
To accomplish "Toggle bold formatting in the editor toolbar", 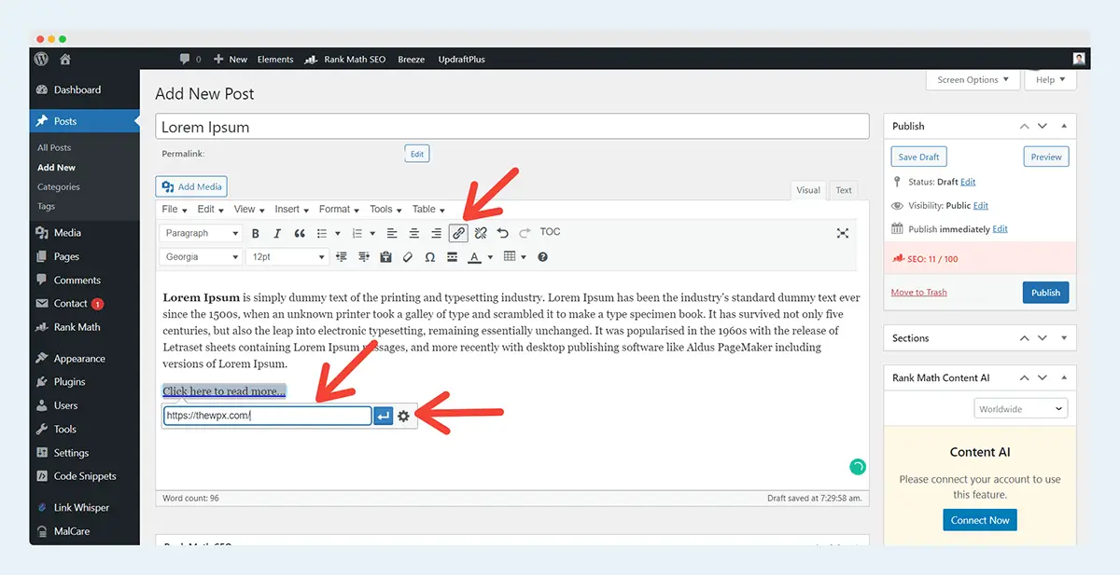I will 255,233.
